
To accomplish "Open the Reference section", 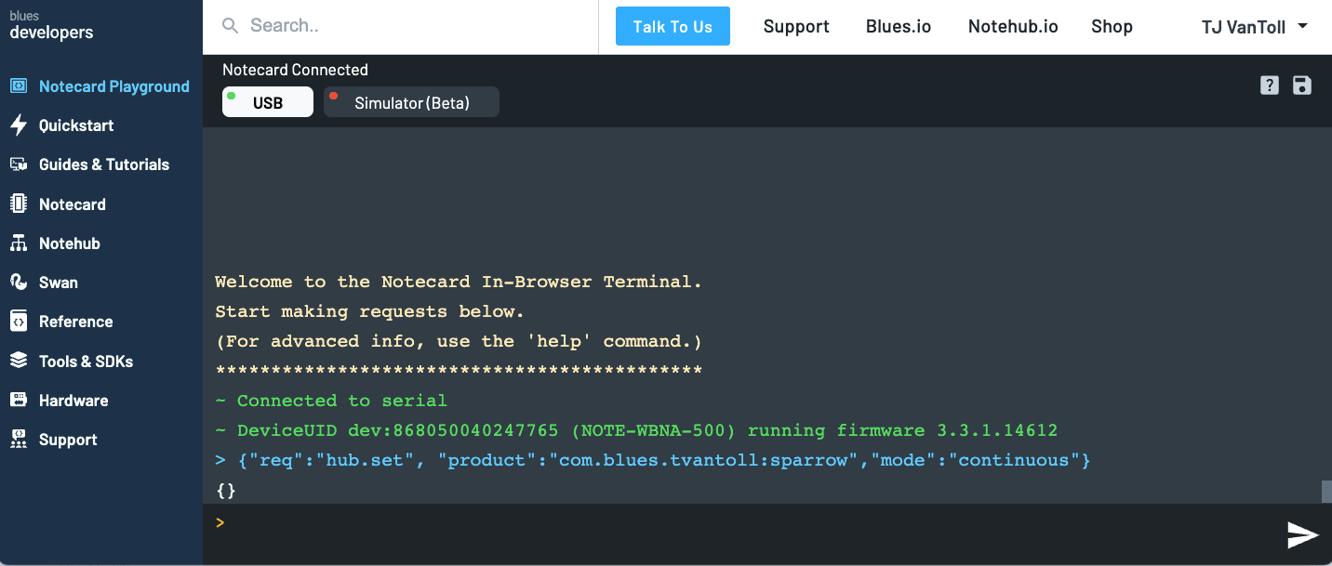I will (x=76, y=322).
